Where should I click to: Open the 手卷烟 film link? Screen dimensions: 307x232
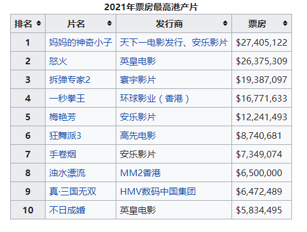pos(63,154)
